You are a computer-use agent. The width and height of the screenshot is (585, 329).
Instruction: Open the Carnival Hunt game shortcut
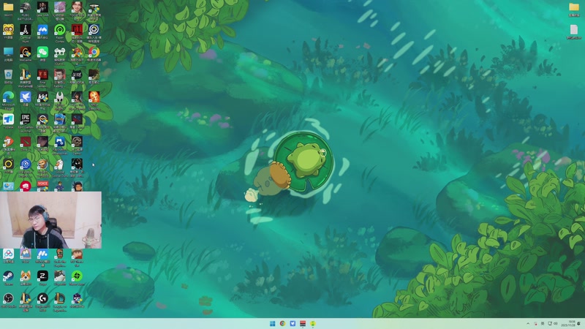coord(26,31)
